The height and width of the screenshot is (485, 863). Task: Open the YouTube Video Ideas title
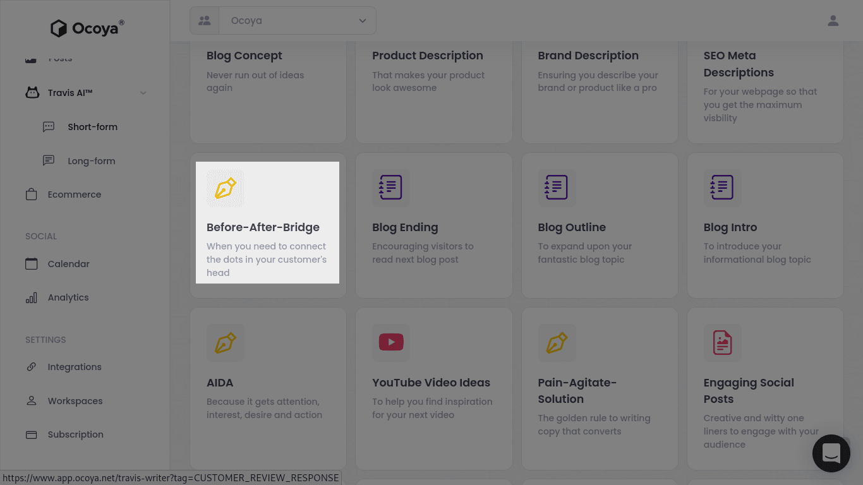[431, 383]
